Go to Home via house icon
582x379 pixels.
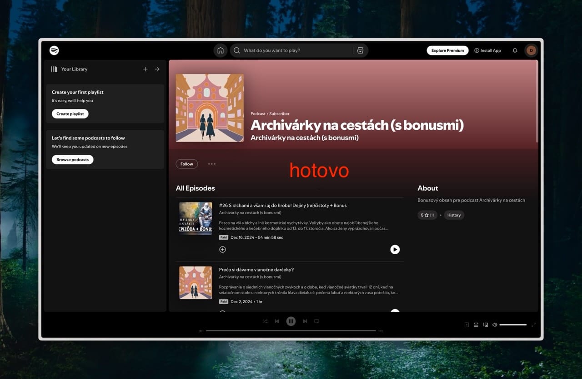point(221,50)
